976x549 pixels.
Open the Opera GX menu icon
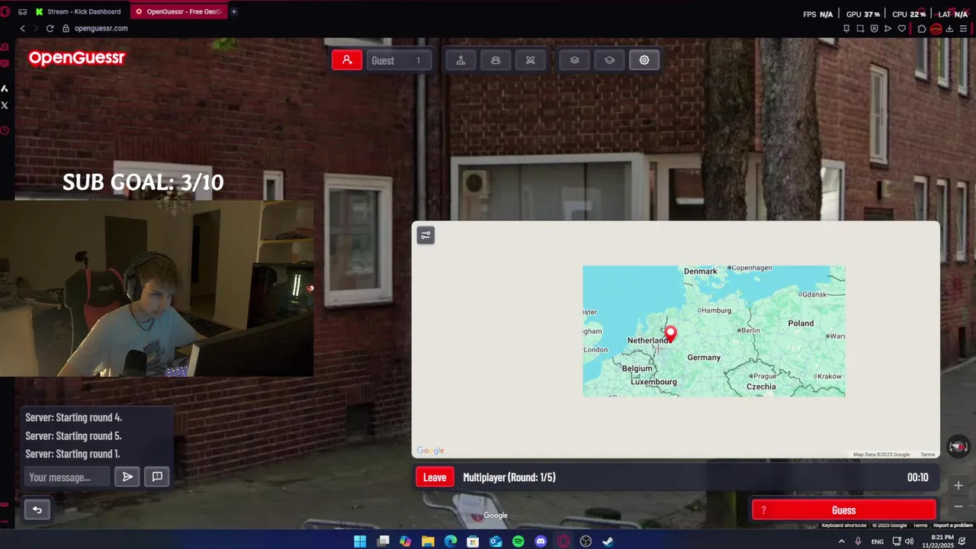tap(5, 11)
